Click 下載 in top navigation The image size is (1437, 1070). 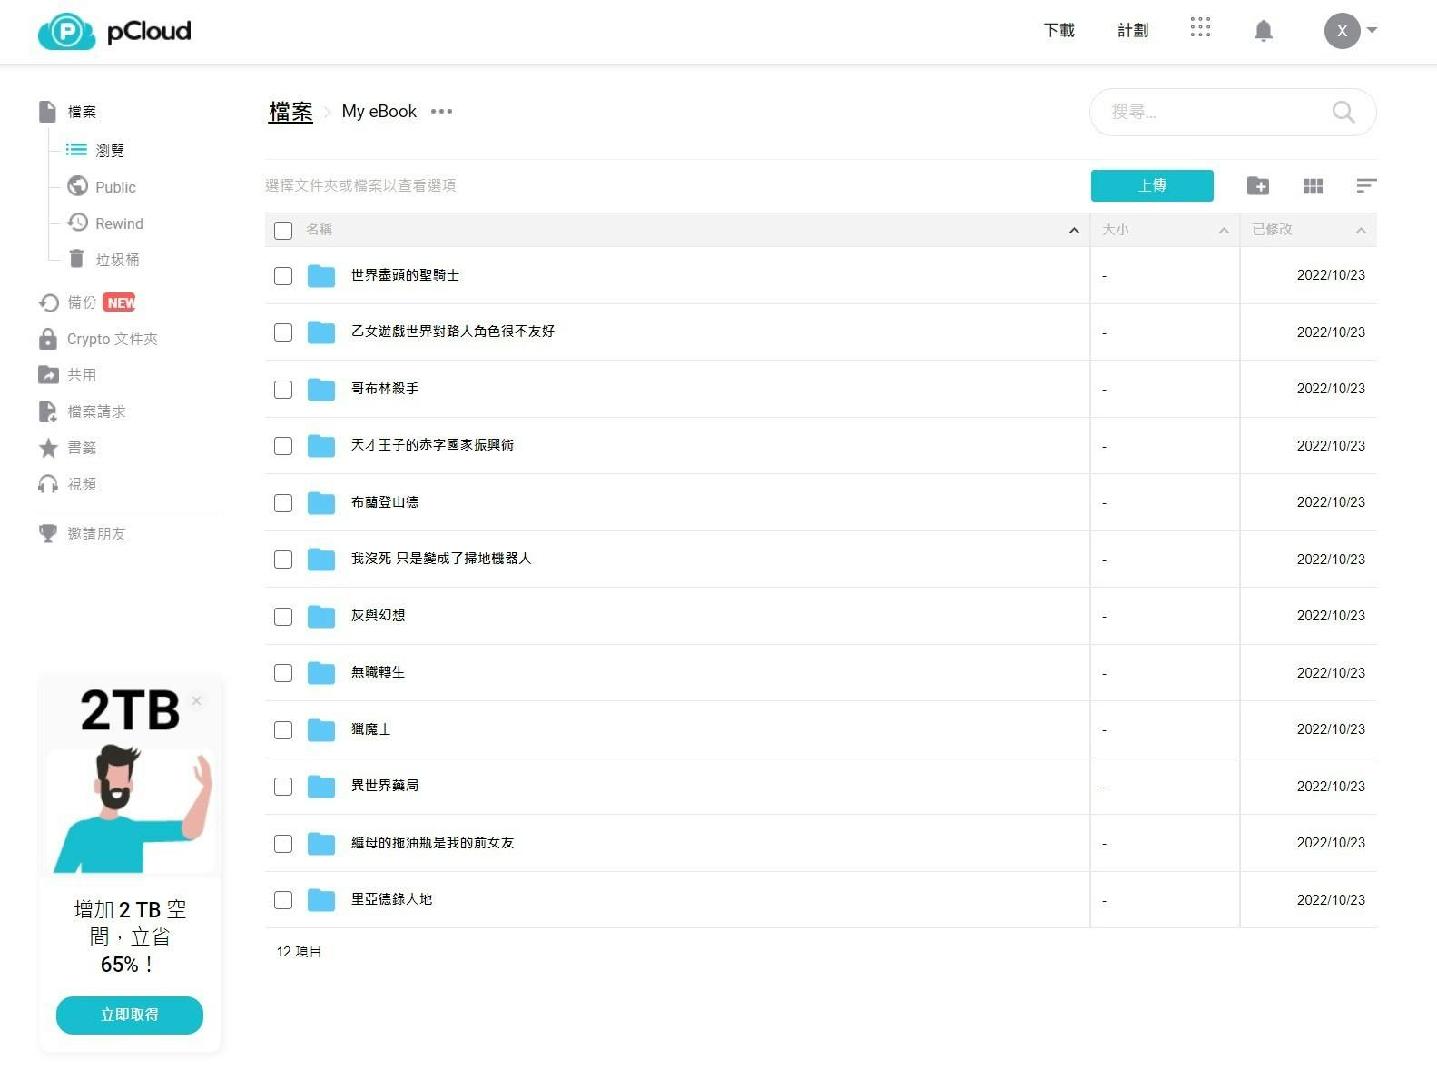click(x=1059, y=31)
